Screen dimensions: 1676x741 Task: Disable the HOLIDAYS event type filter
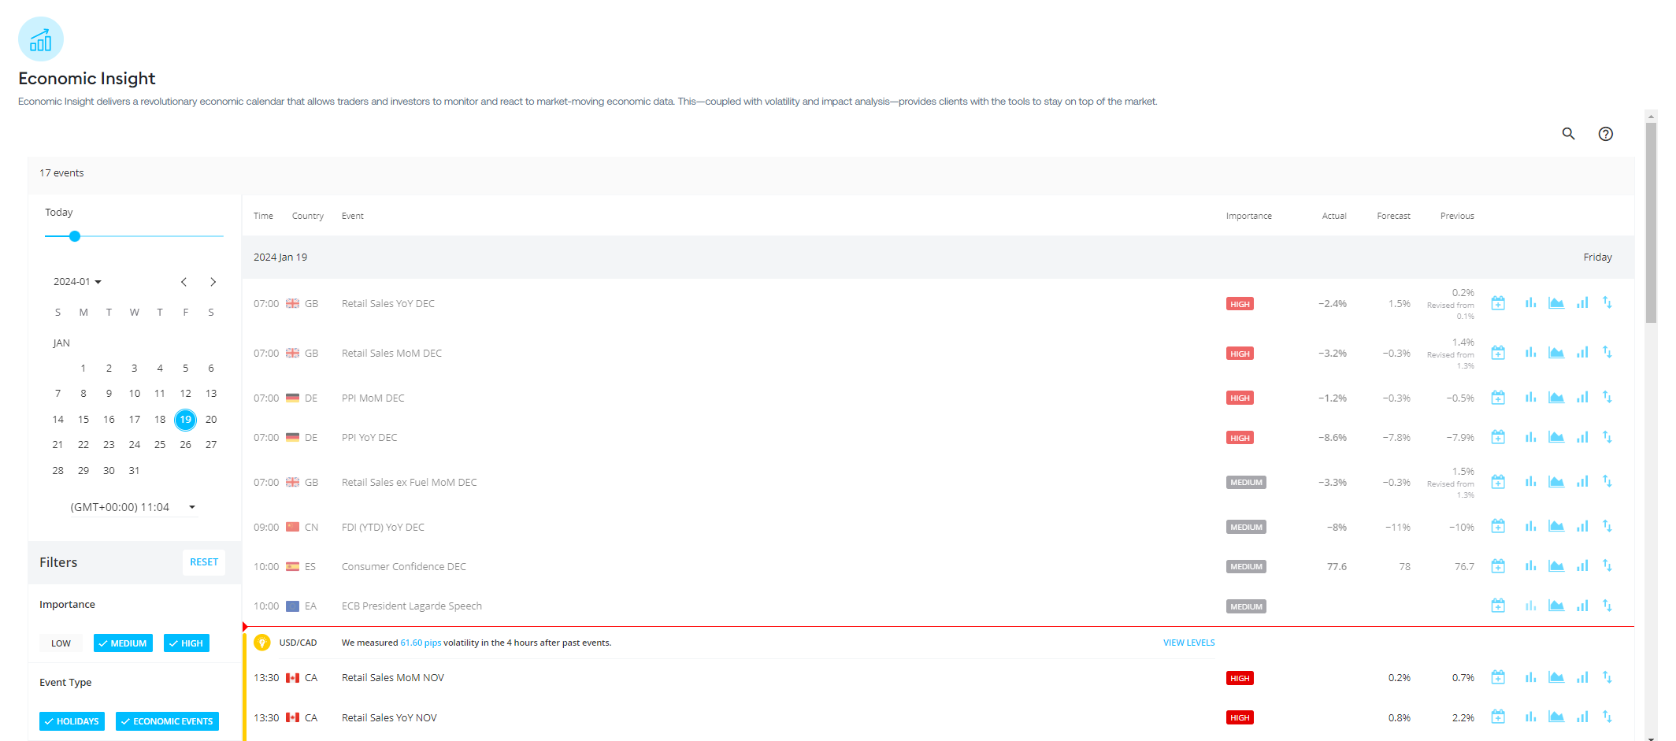(72, 721)
